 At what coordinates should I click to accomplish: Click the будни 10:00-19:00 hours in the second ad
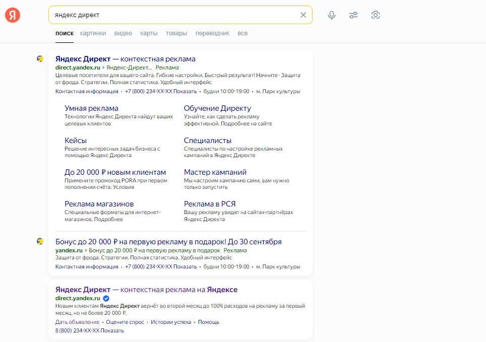tap(226, 267)
